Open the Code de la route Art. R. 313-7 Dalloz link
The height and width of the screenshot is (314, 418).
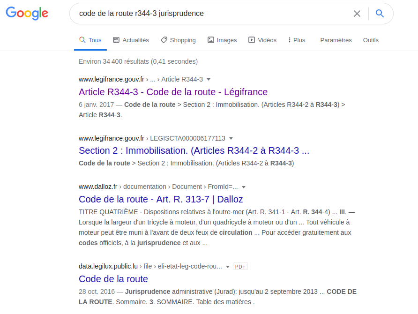pyautogui.click(x=161, y=199)
